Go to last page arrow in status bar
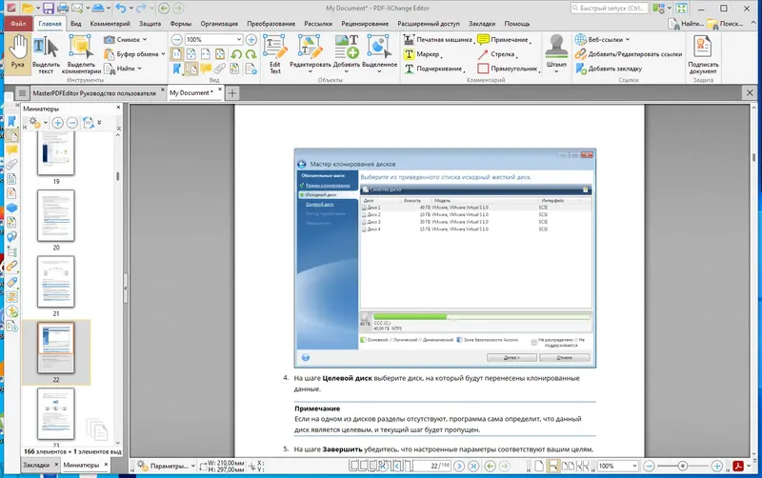Screen dimensions: 762x478 473,466
